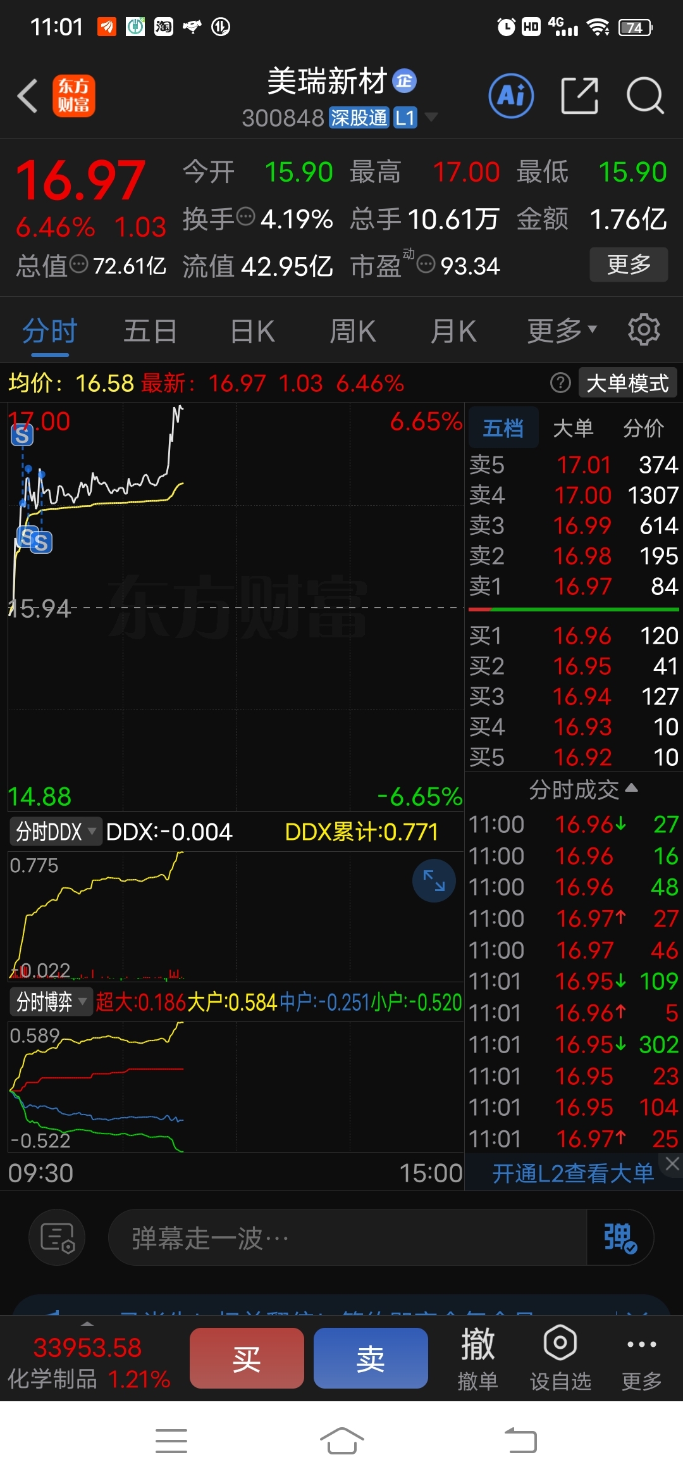
Task: Send barrage with 弹 icon
Action: 620,1237
